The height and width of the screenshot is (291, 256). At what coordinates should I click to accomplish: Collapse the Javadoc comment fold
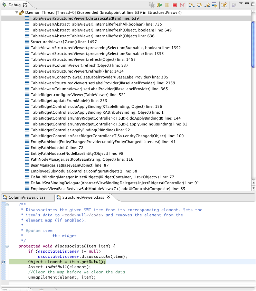7,205
